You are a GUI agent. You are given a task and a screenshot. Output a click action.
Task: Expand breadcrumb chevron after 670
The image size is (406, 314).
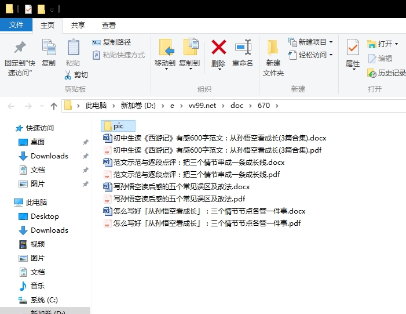click(x=277, y=106)
